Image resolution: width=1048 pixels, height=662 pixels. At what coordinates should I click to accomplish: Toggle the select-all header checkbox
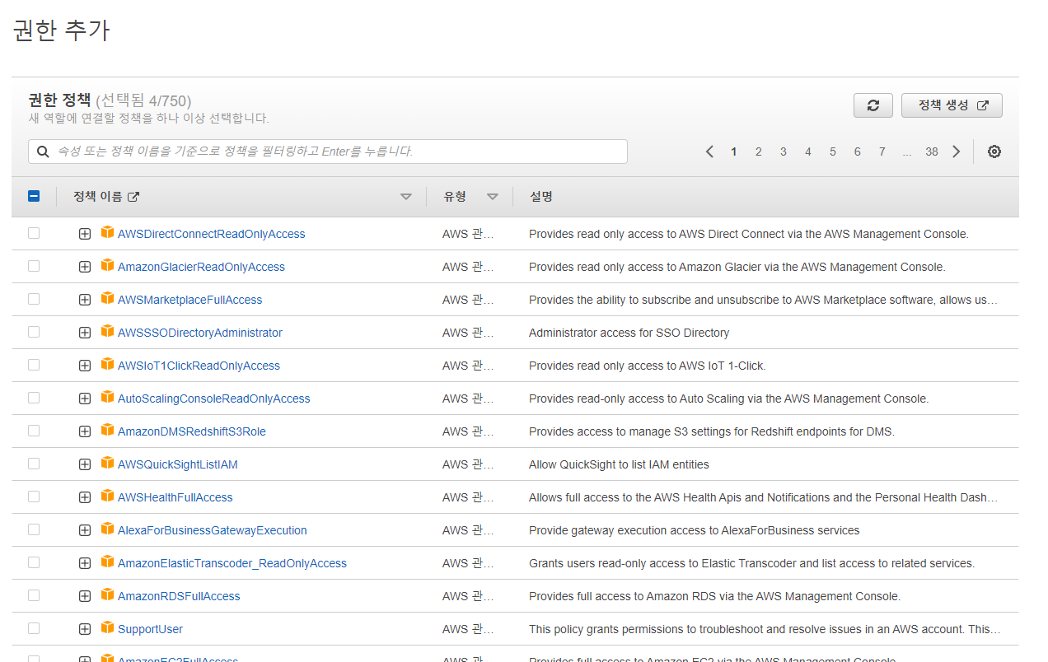pyautogui.click(x=34, y=196)
